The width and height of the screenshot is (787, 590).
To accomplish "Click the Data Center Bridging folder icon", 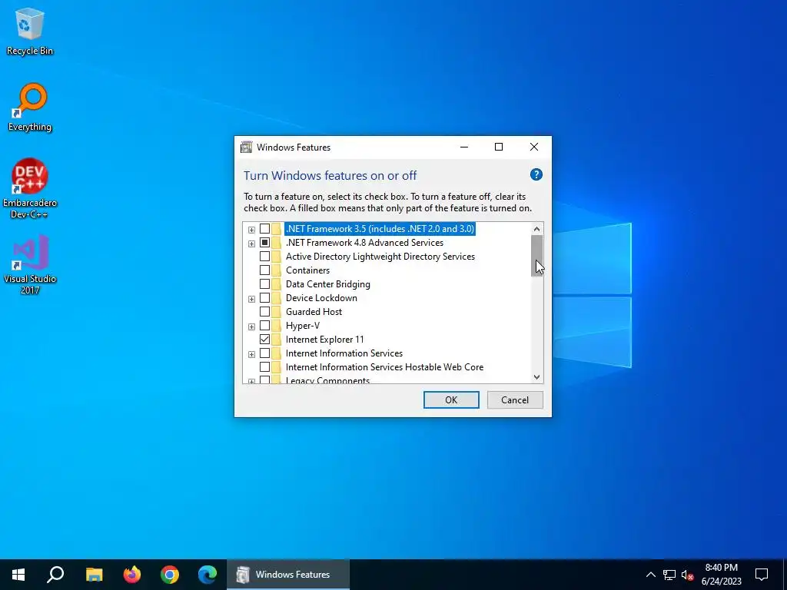I will tap(277, 284).
